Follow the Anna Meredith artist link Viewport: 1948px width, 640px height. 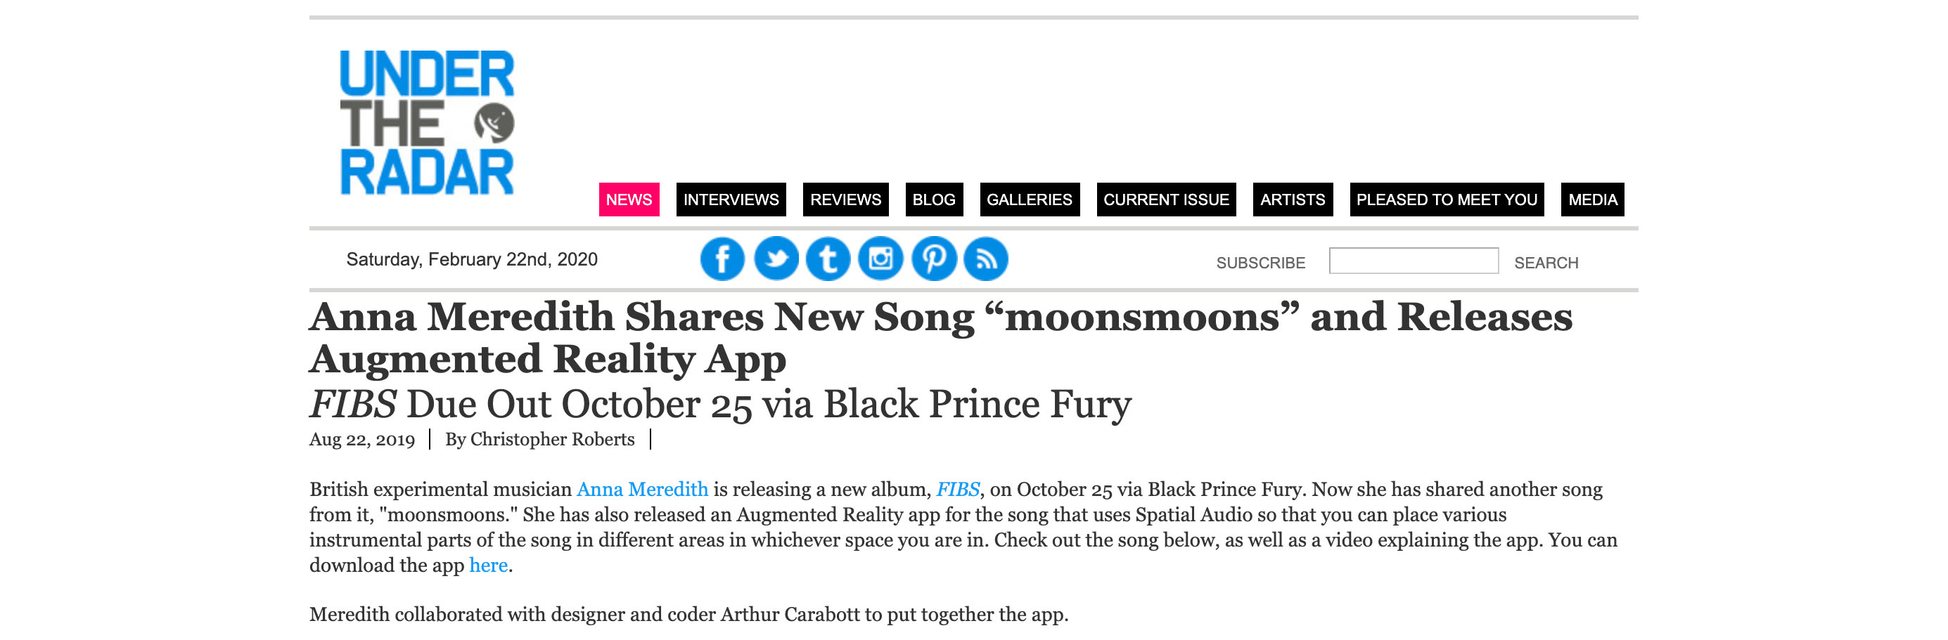tap(642, 489)
